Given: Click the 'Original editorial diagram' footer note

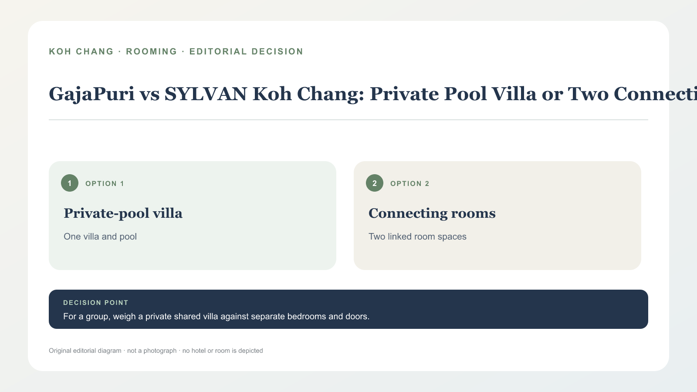Looking at the screenshot, I should (85, 351).
